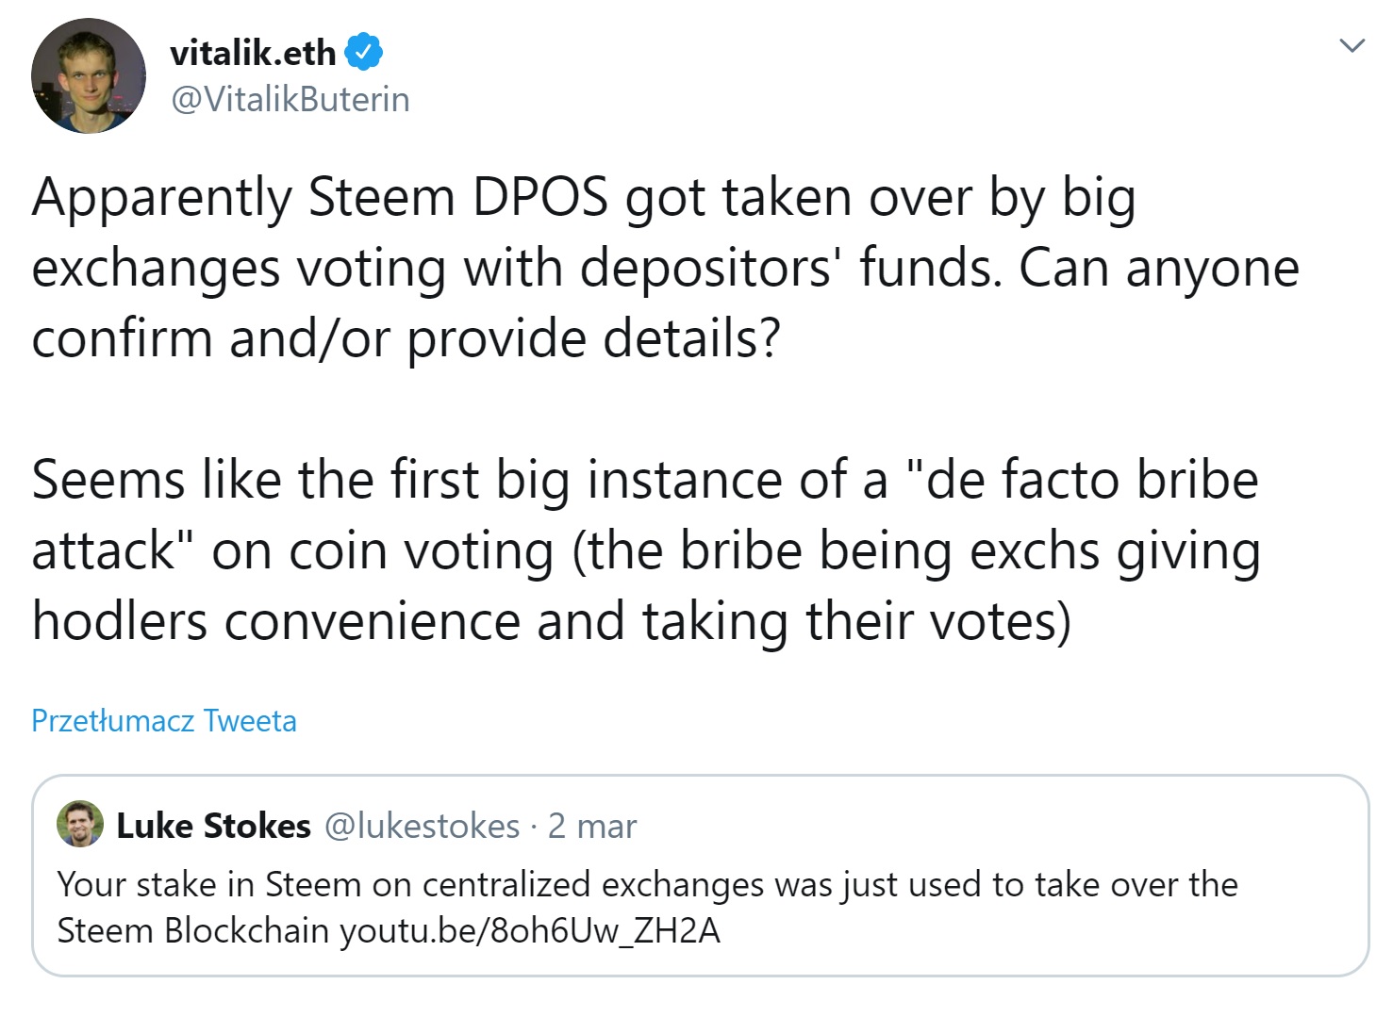Viewport: 1393px width, 1017px height.
Task: Click the Luke Stokes name
Action: 213,826
